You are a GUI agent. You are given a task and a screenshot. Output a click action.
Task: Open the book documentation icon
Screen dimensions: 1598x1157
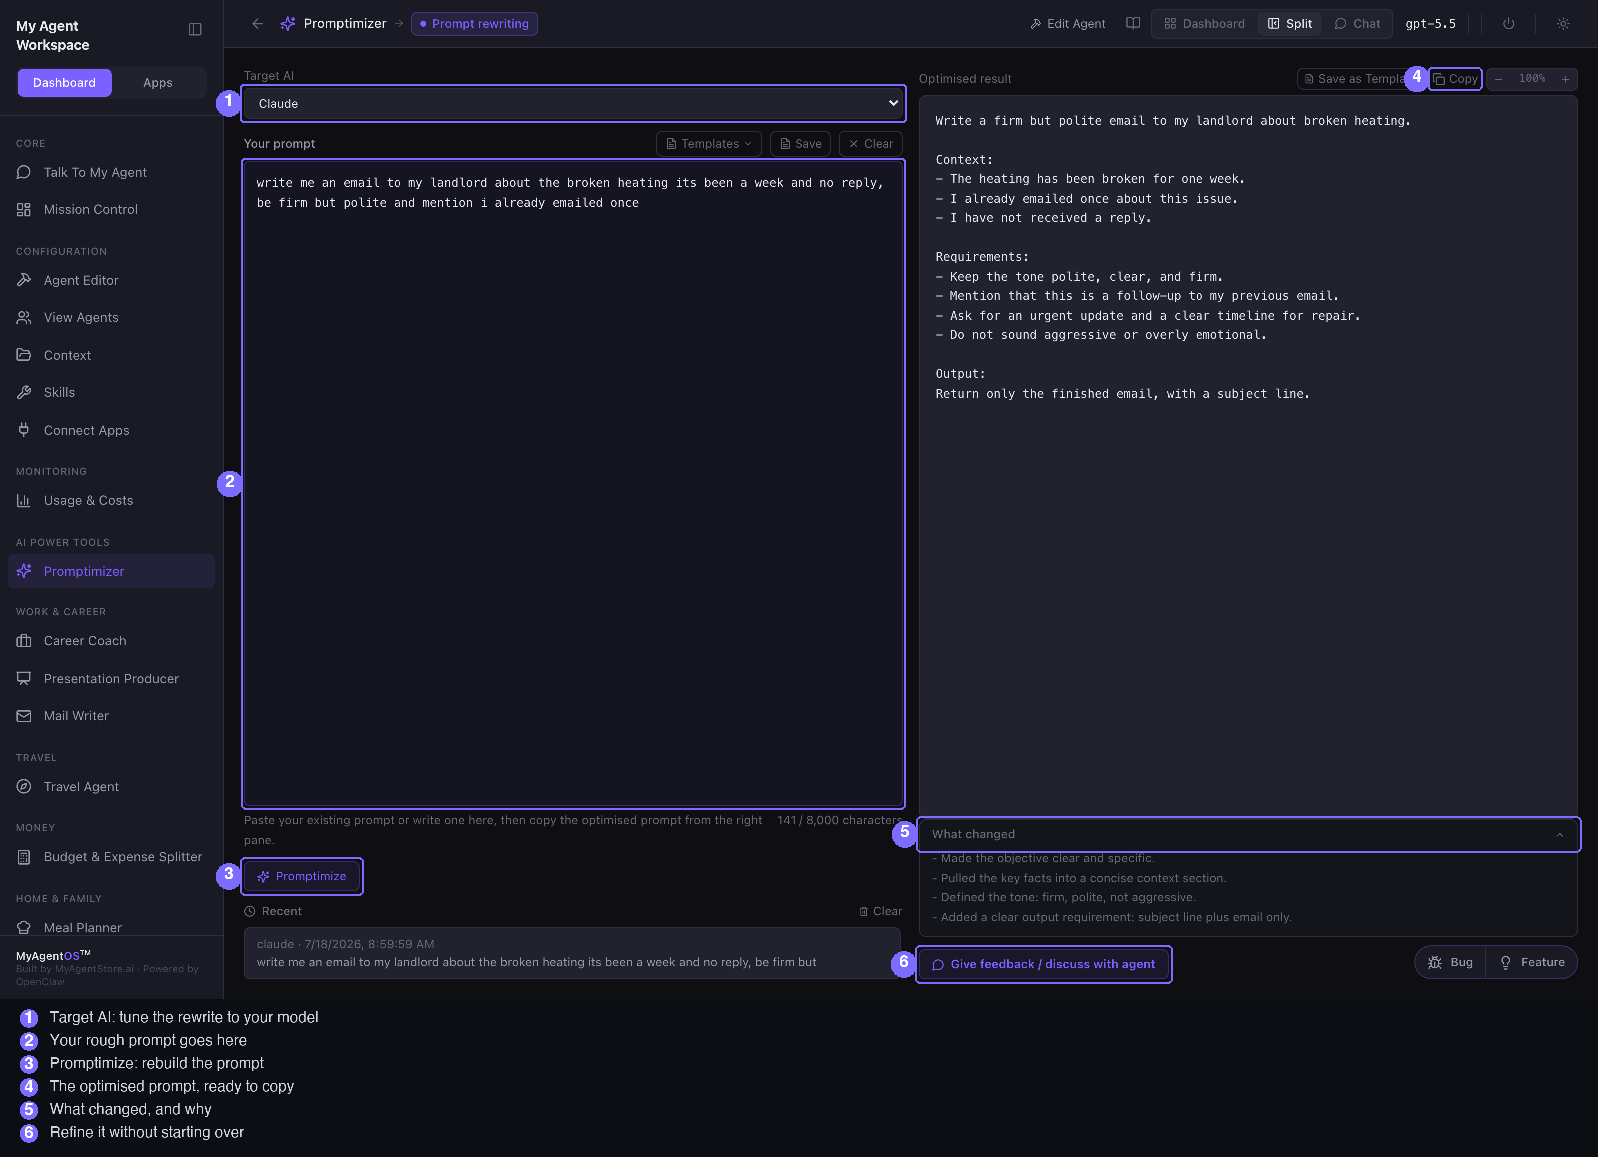point(1132,24)
